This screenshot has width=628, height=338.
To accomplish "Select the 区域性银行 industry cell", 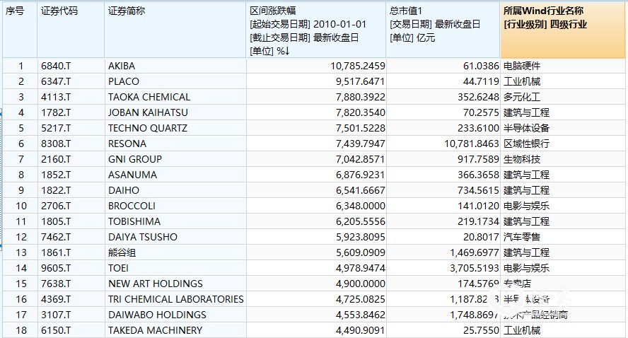I will pyautogui.click(x=526, y=144).
